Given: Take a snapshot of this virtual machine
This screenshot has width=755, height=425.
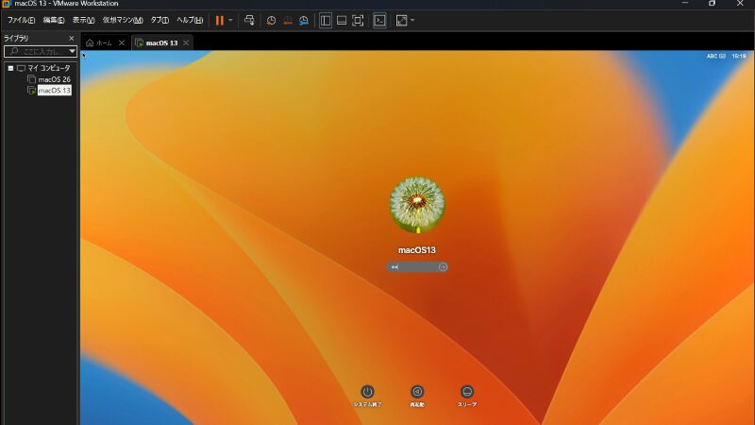Looking at the screenshot, I should coord(271,20).
